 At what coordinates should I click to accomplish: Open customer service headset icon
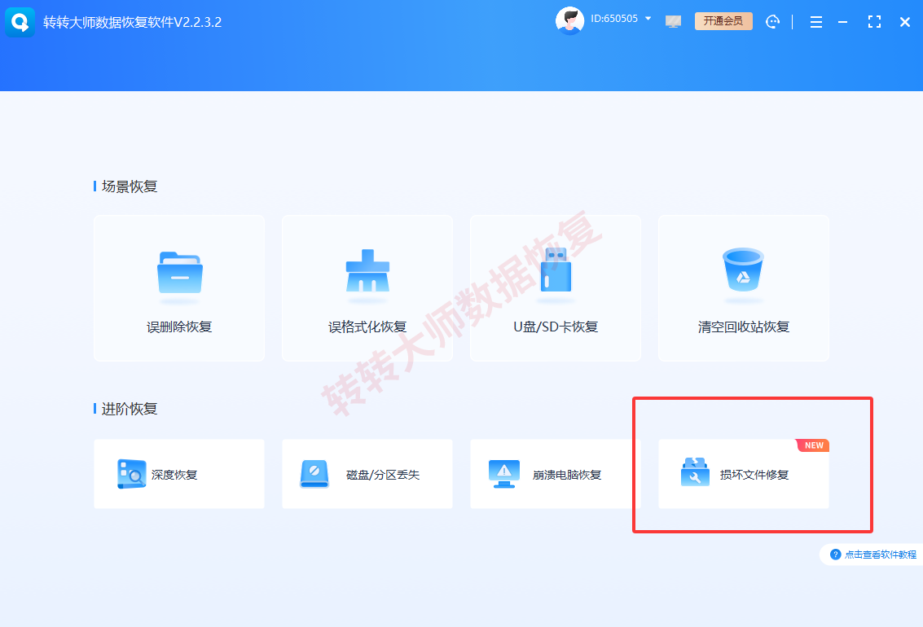tap(772, 22)
